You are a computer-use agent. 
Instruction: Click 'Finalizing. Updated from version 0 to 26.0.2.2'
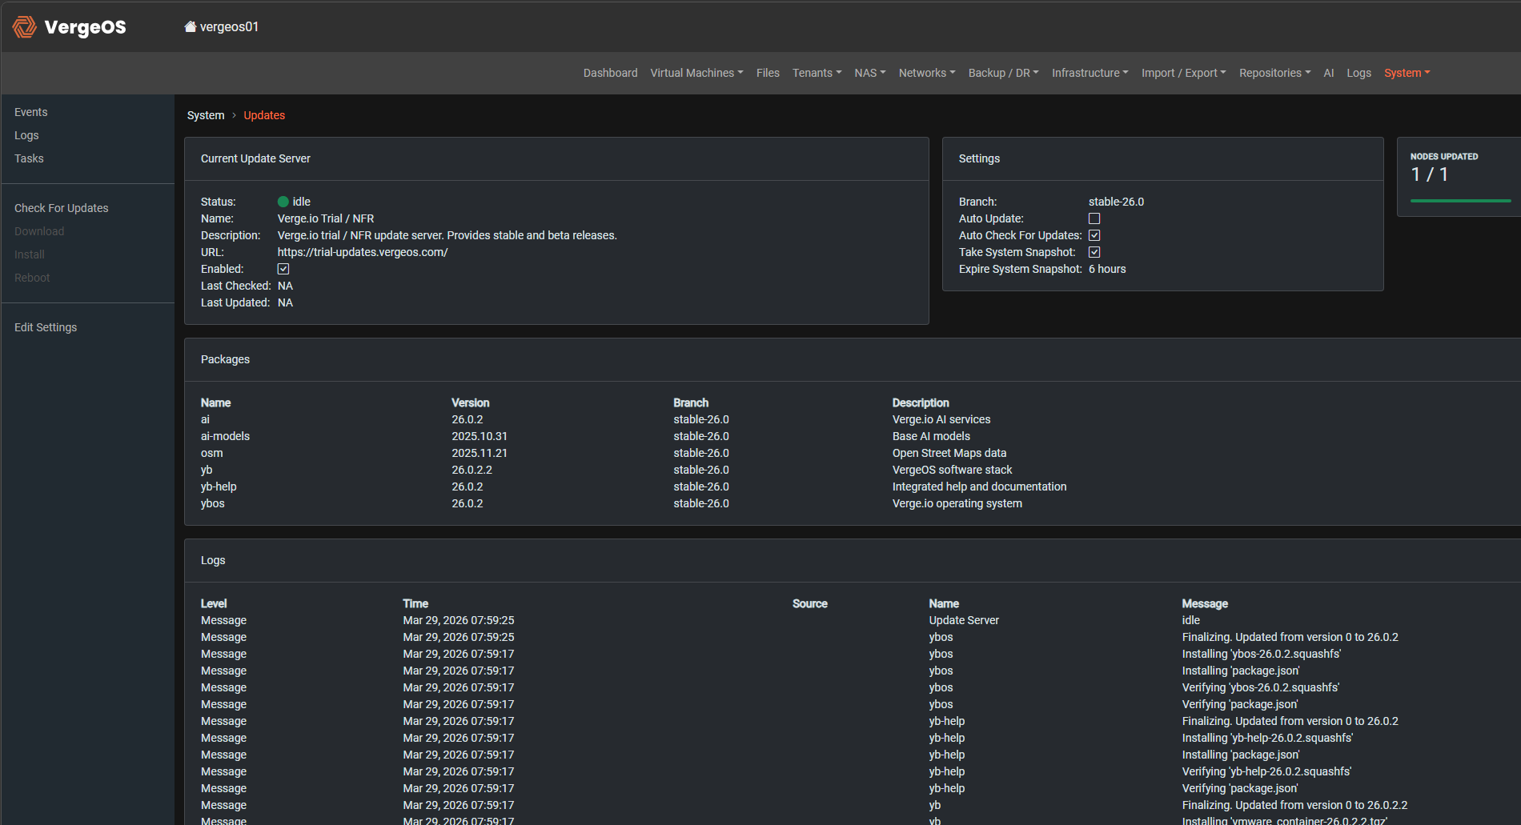click(1294, 805)
